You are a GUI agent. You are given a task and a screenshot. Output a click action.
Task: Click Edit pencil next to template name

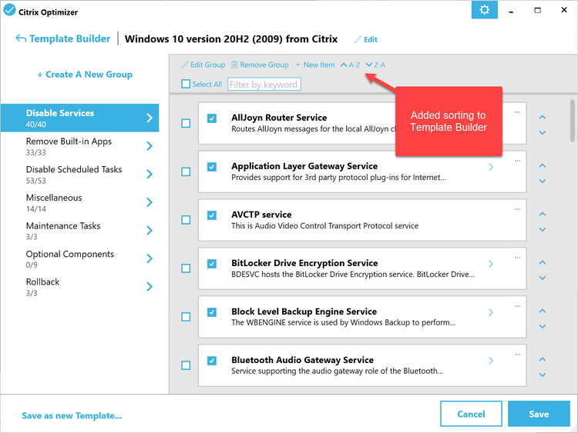[x=365, y=39]
